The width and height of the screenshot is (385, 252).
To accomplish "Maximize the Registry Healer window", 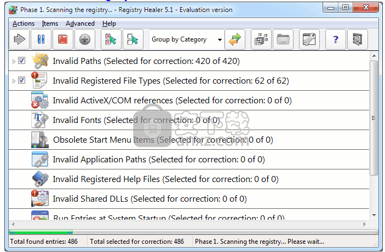I will (x=346, y=8).
